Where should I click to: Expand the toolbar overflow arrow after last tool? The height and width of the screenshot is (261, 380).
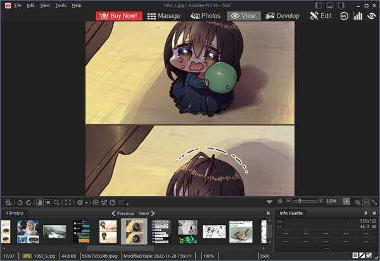point(127,204)
